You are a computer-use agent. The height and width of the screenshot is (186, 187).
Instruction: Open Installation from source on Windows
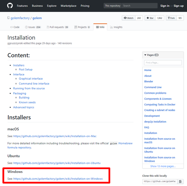tap(160, 159)
